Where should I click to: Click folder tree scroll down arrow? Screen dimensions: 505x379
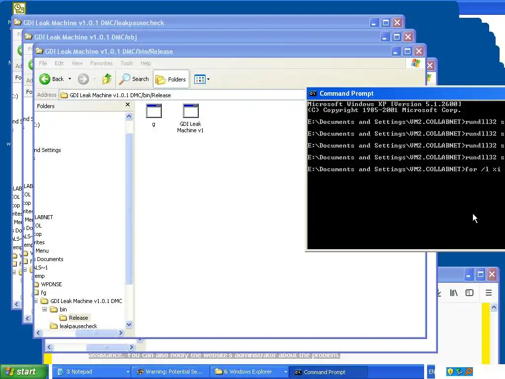pyautogui.click(x=129, y=325)
